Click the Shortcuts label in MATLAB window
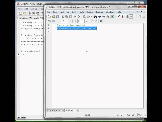This screenshot has width=162, height=122. point(24,18)
